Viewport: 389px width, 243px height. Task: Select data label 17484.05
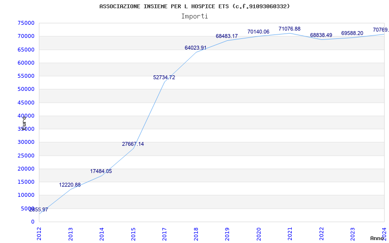pos(101,171)
